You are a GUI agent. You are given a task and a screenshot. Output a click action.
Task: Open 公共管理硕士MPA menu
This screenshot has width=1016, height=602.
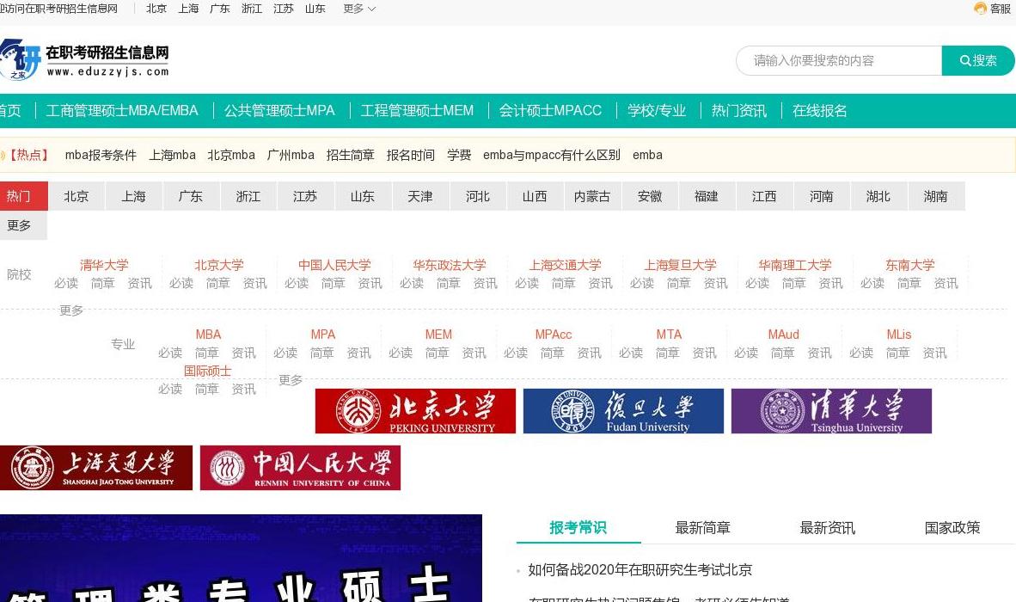279,111
